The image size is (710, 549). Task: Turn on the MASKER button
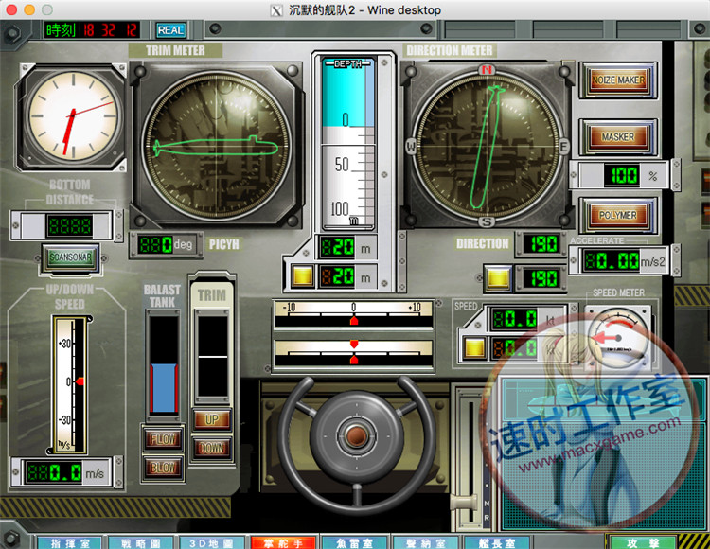pos(618,136)
